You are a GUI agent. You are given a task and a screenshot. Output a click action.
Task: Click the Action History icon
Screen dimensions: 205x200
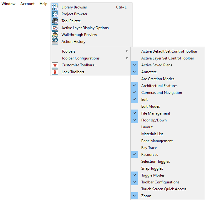coord(55,41)
